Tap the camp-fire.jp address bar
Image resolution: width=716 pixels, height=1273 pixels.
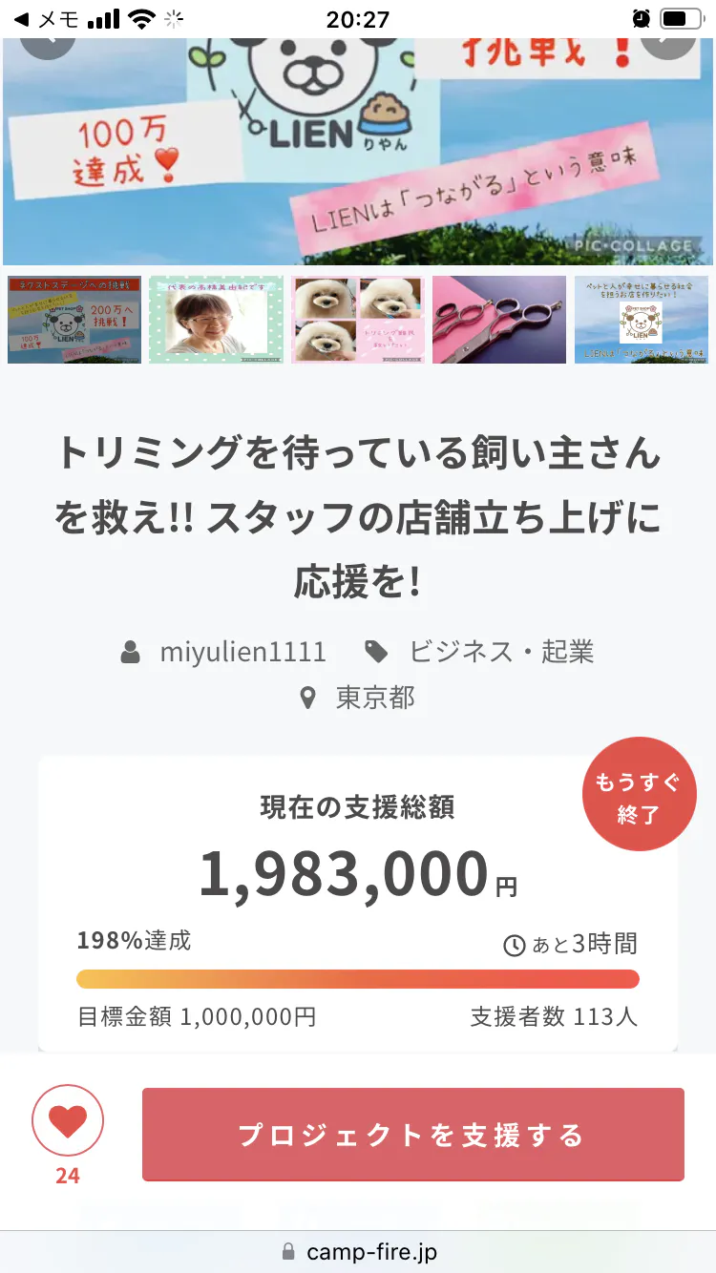point(358,1251)
